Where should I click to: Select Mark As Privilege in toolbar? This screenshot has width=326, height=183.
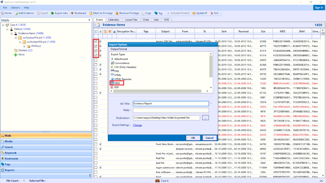(101, 13)
